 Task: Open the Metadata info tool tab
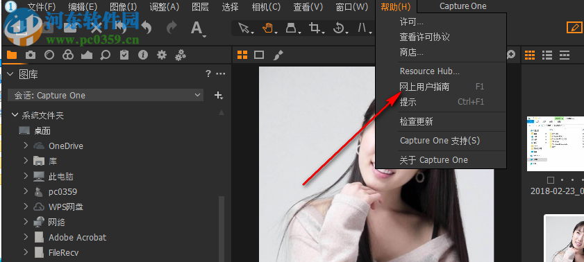pyautogui.click(x=142, y=55)
